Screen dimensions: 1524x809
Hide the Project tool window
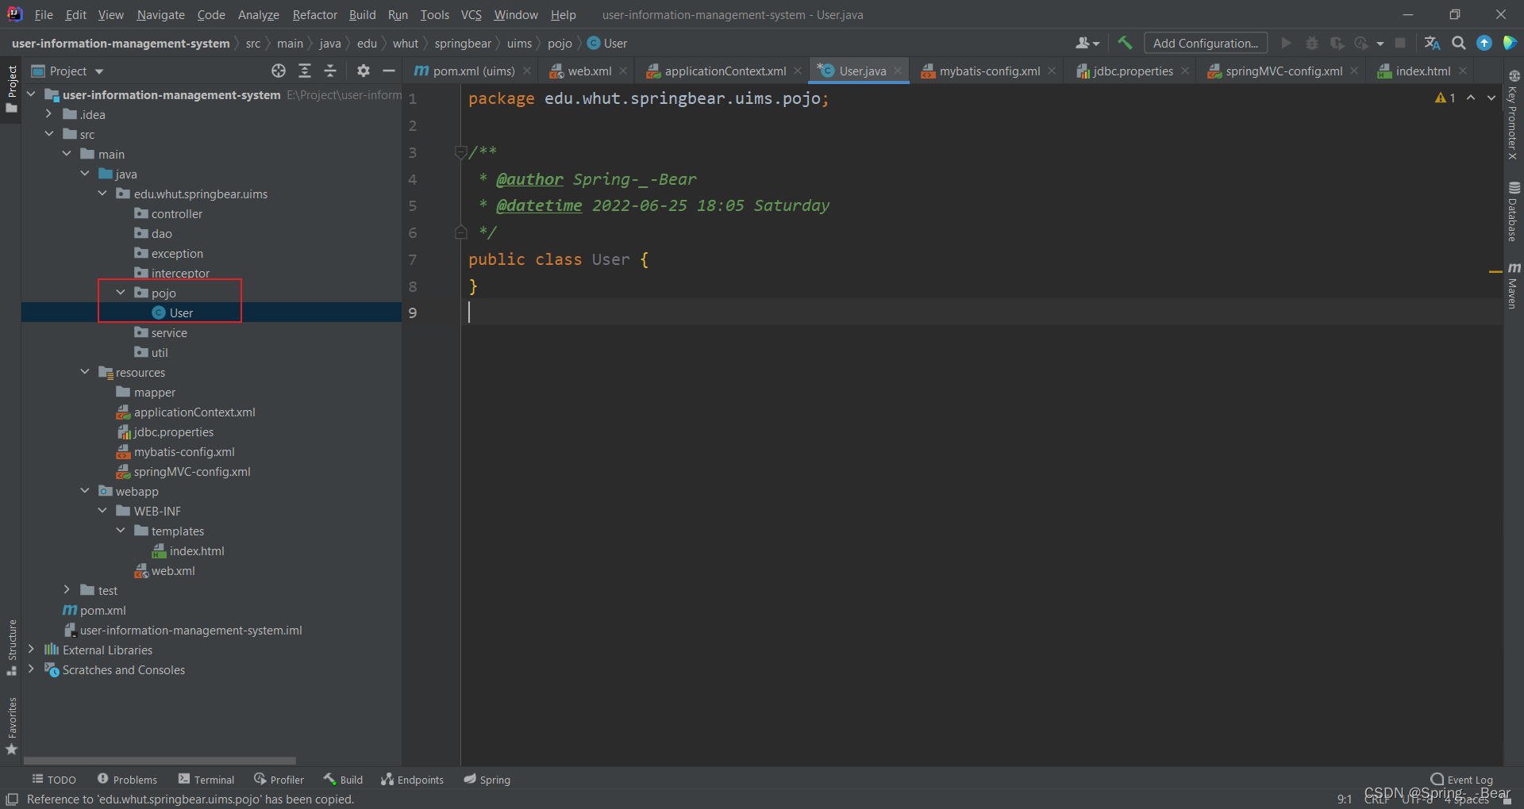[x=389, y=71]
